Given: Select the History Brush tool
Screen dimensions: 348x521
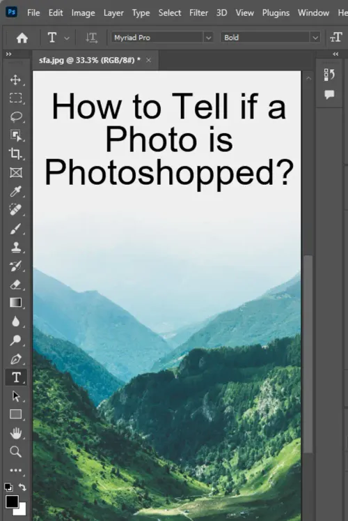Looking at the screenshot, I should (15, 266).
